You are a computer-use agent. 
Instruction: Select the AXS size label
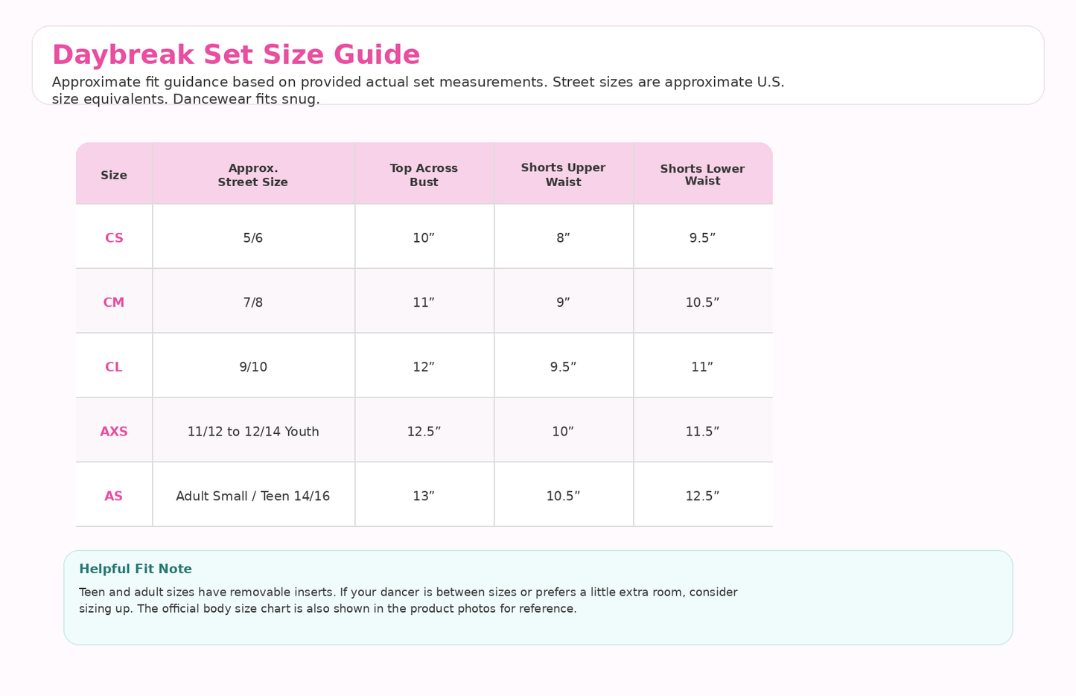tap(114, 432)
